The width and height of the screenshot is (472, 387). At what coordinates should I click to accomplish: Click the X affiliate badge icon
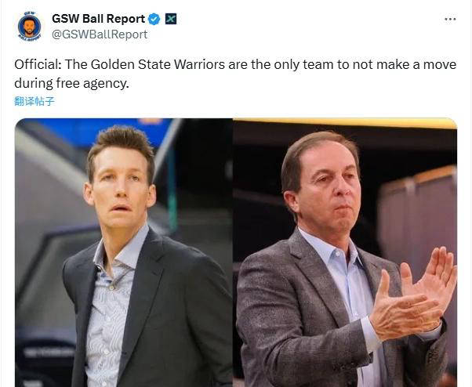coord(171,20)
